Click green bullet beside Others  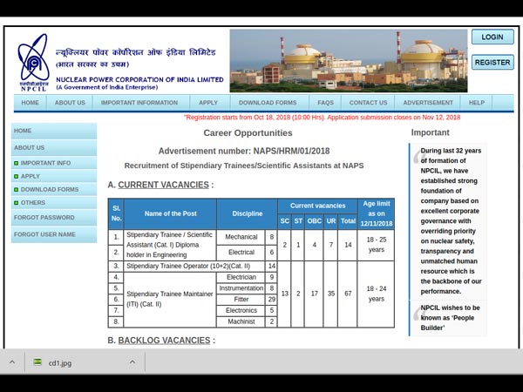click(16, 202)
